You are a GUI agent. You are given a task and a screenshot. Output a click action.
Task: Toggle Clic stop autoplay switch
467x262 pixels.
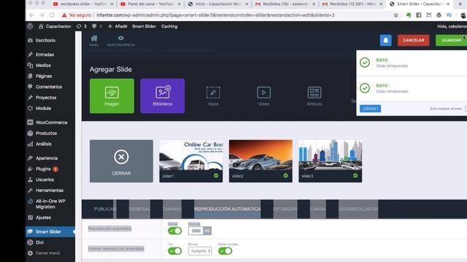[174, 251]
